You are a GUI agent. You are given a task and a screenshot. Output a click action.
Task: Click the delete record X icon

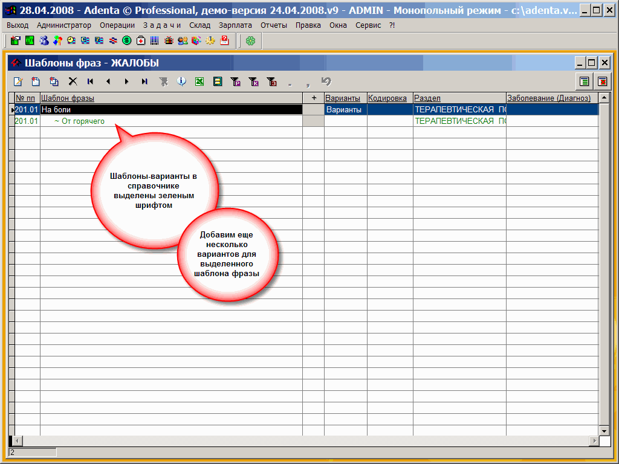coord(73,82)
